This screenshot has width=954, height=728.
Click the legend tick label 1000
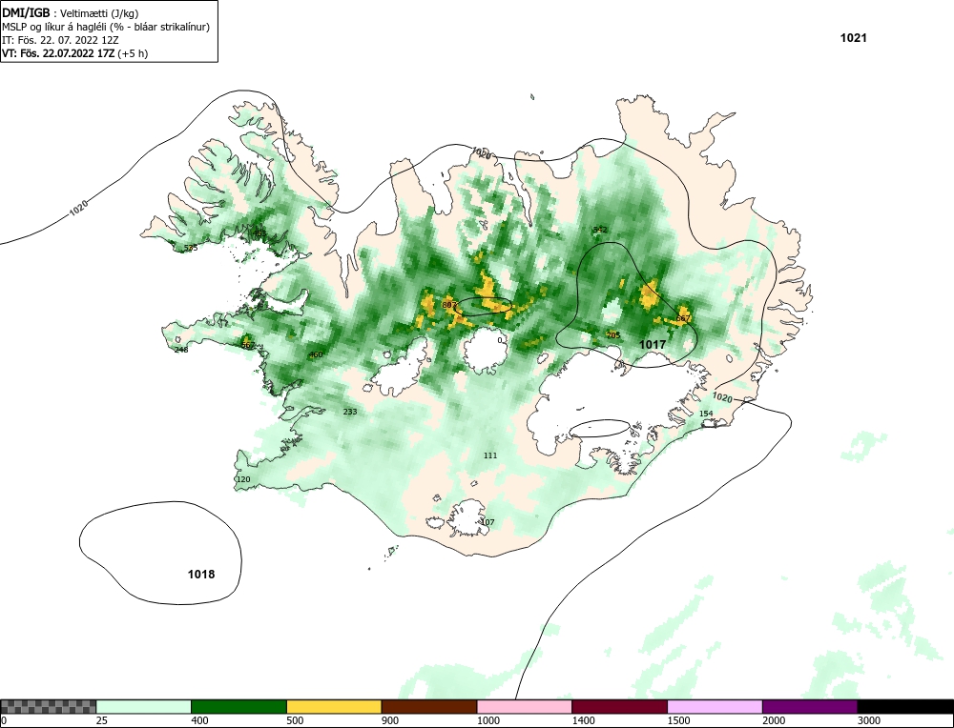point(487,720)
